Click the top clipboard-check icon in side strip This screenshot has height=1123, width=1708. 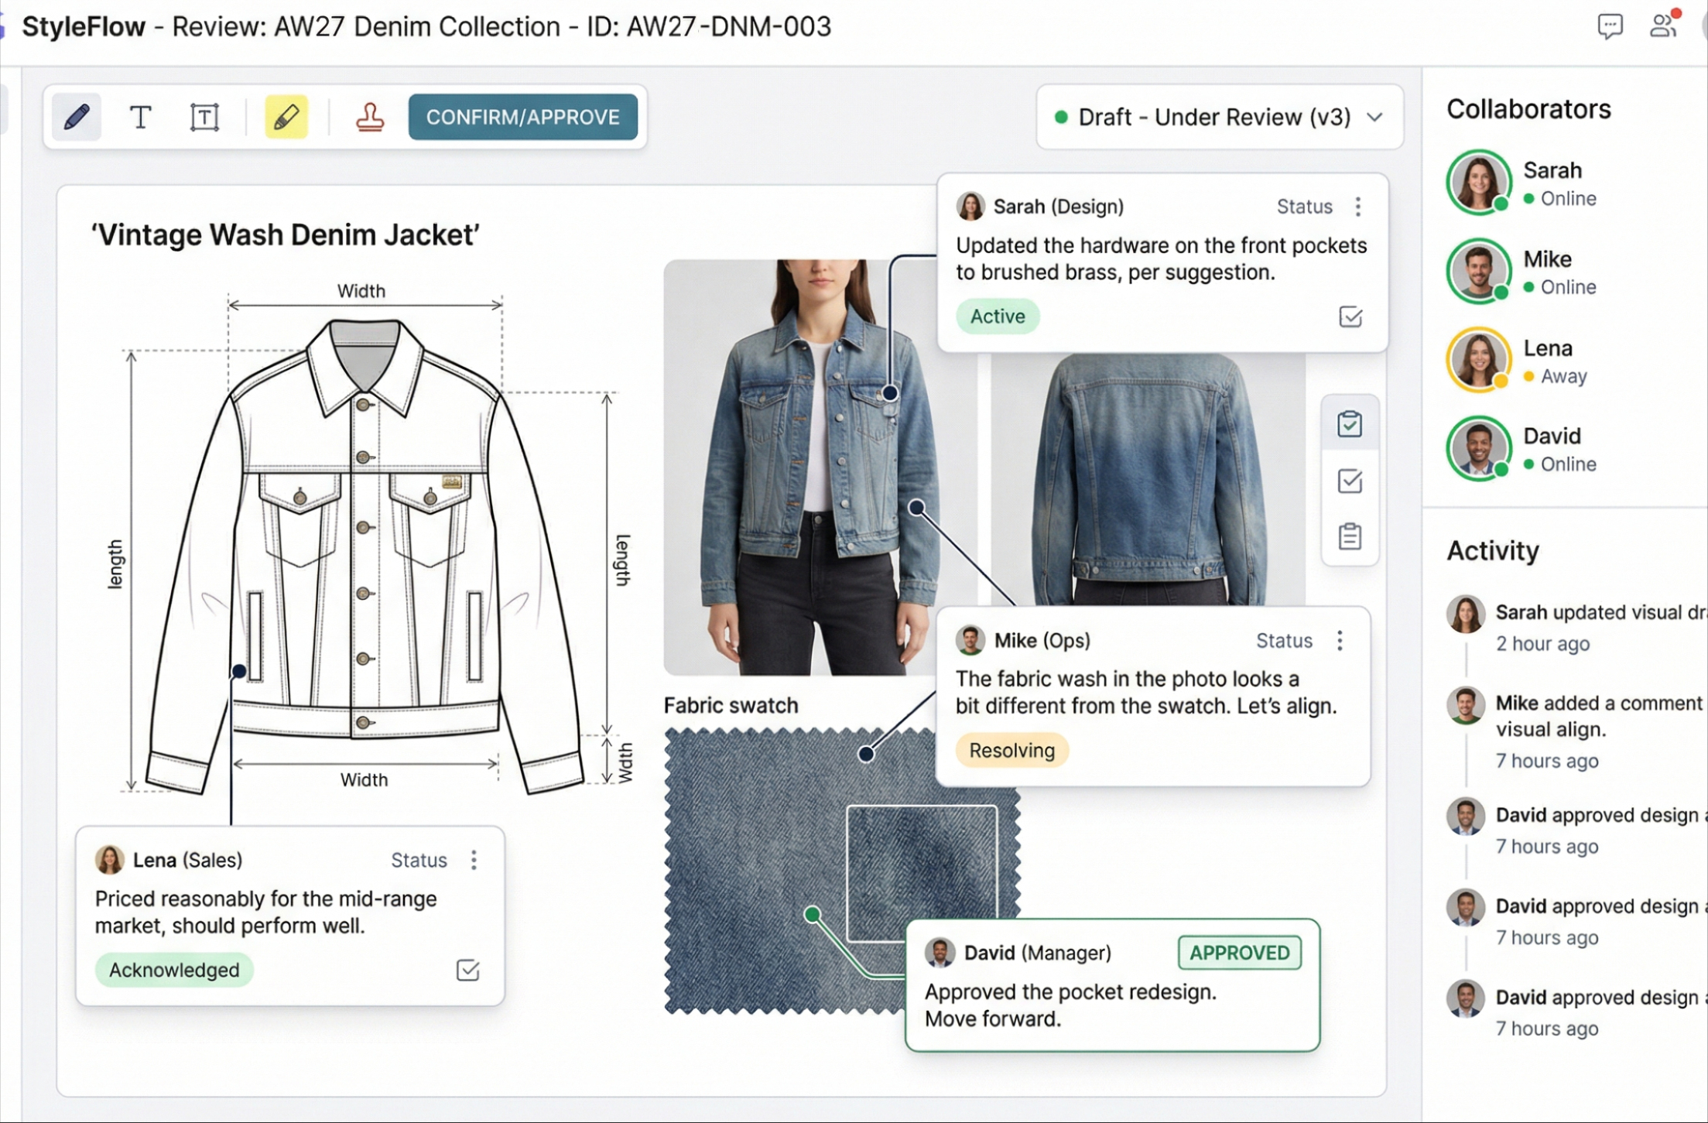point(1350,424)
